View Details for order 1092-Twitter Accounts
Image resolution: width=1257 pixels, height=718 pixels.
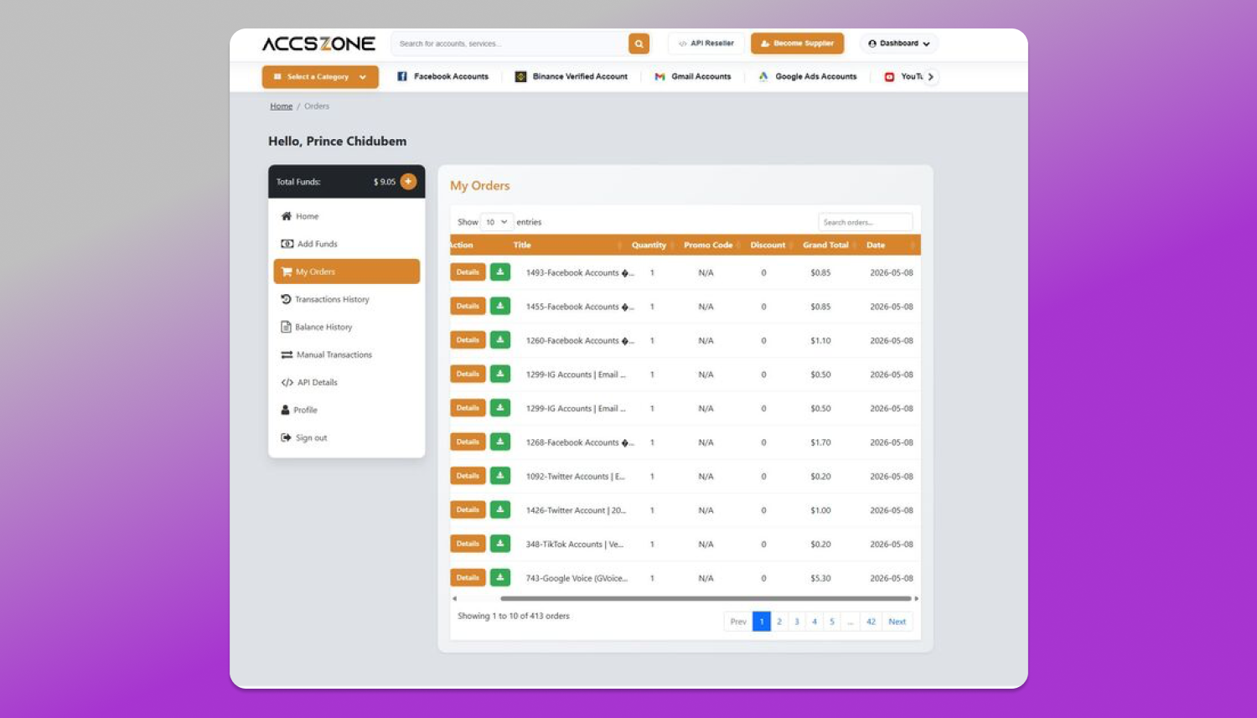coord(468,476)
